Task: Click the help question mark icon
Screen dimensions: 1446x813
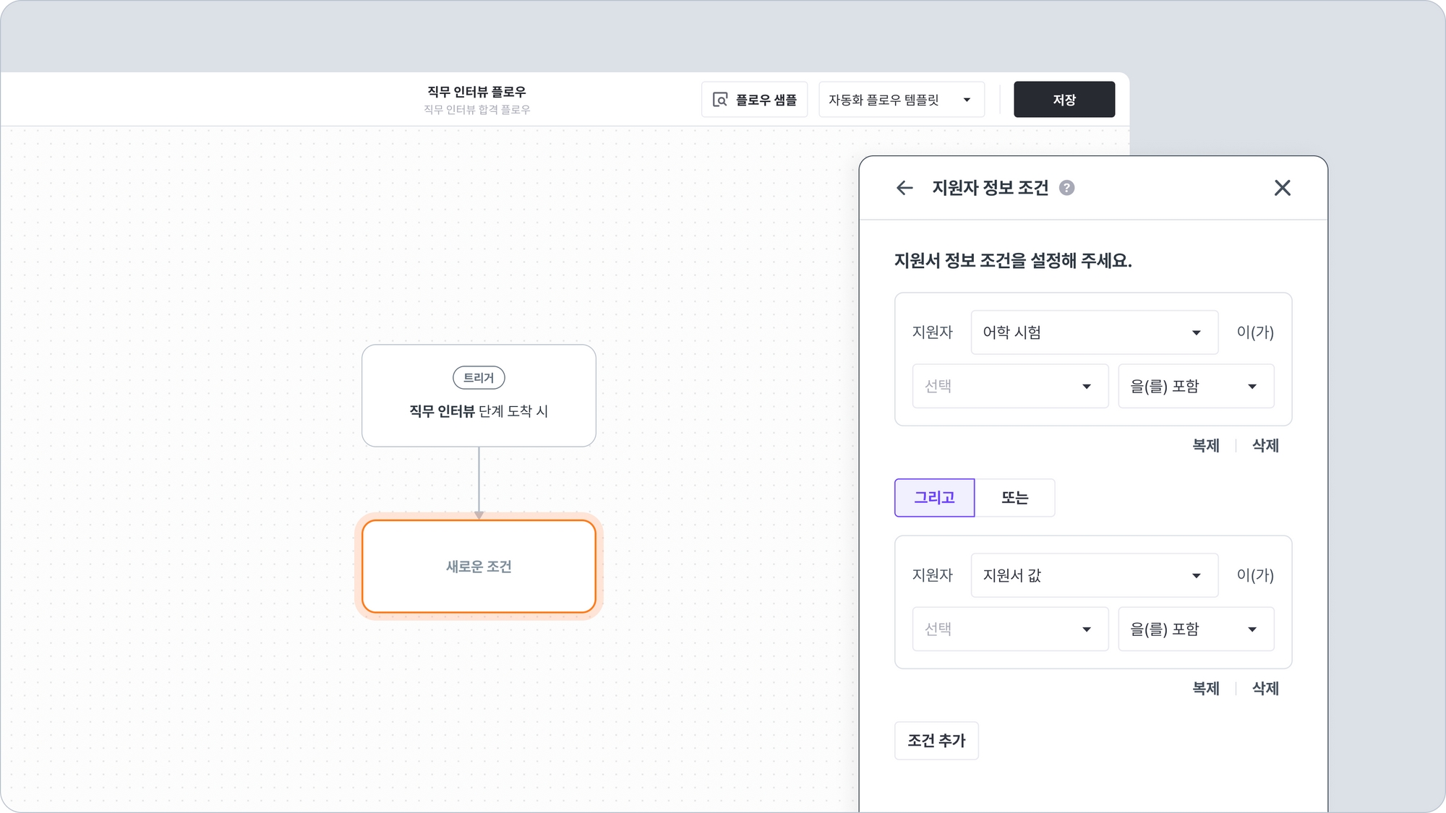Action: (x=1066, y=188)
